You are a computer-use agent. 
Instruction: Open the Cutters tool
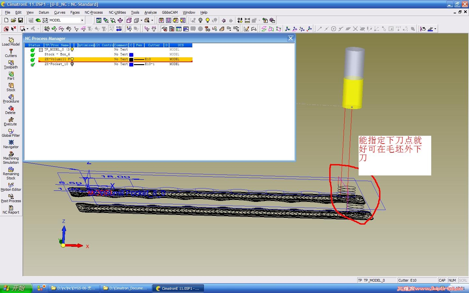[11, 53]
